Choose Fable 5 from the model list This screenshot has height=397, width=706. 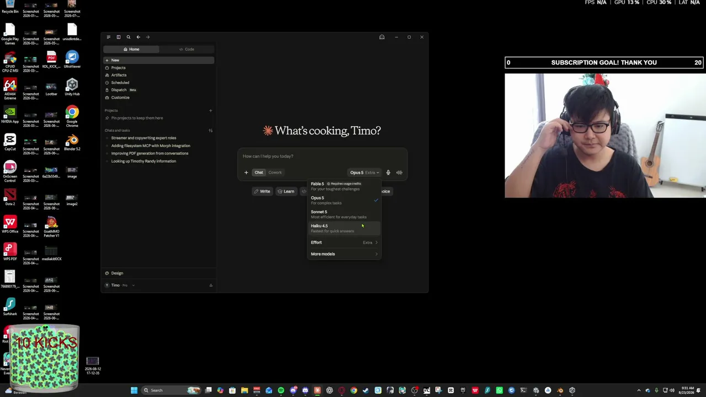344,186
